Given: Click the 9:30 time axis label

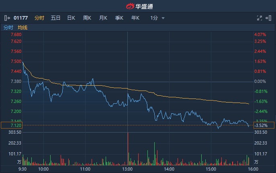Looking at the screenshot, I should [22, 169].
